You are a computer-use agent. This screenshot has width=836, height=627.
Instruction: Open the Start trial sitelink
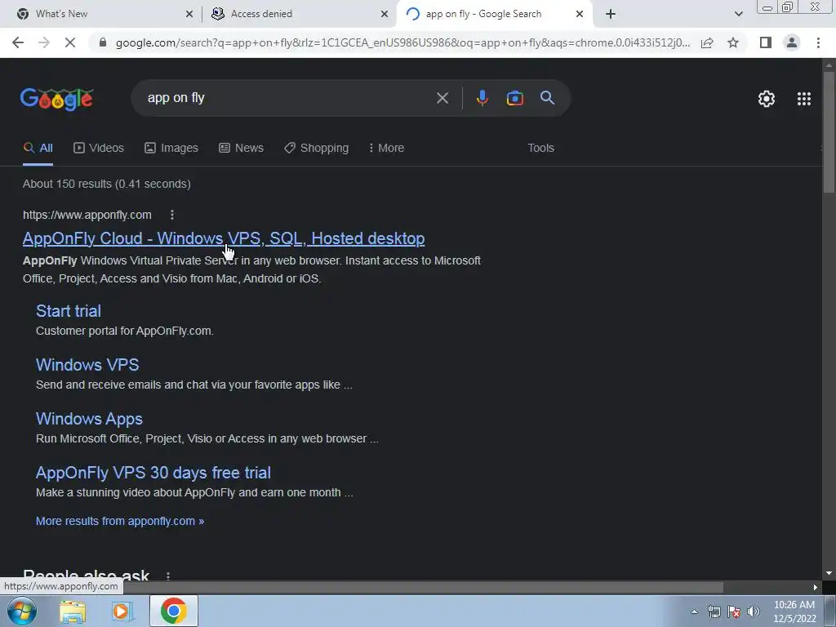tap(69, 311)
